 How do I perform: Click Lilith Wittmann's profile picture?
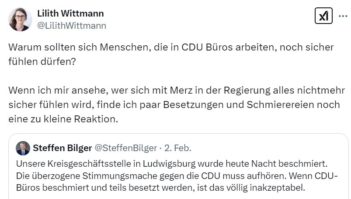coord(20,19)
